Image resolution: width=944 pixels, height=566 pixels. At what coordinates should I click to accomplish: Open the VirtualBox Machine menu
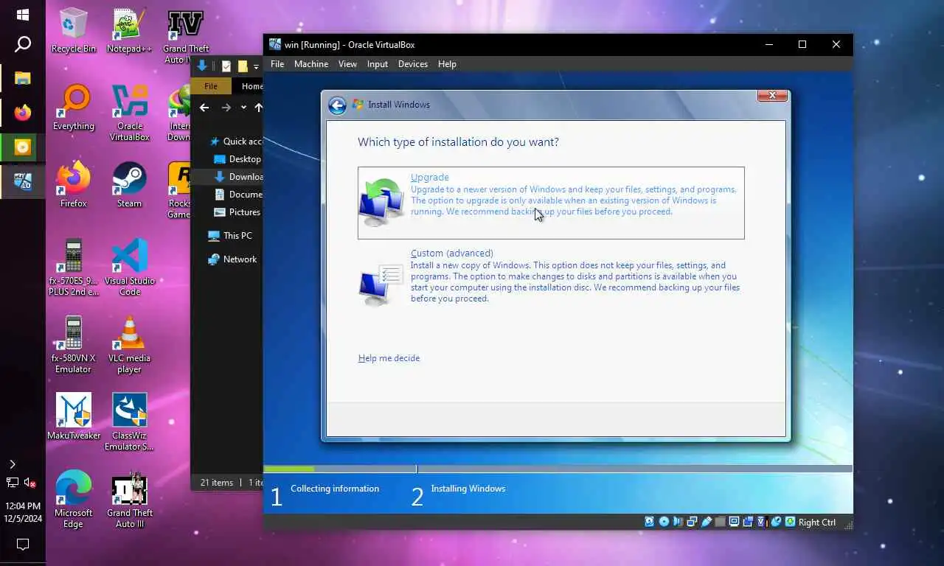coord(311,64)
